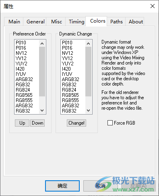This screenshot has width=159, height=196.
Task: Select the Misc tab
Action: tap(56, 21)
